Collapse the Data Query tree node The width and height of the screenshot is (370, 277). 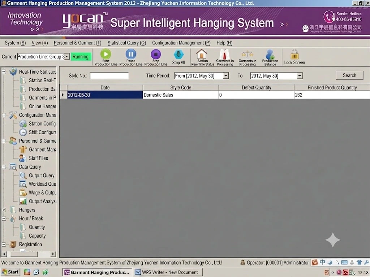click(x=4, y=167)
